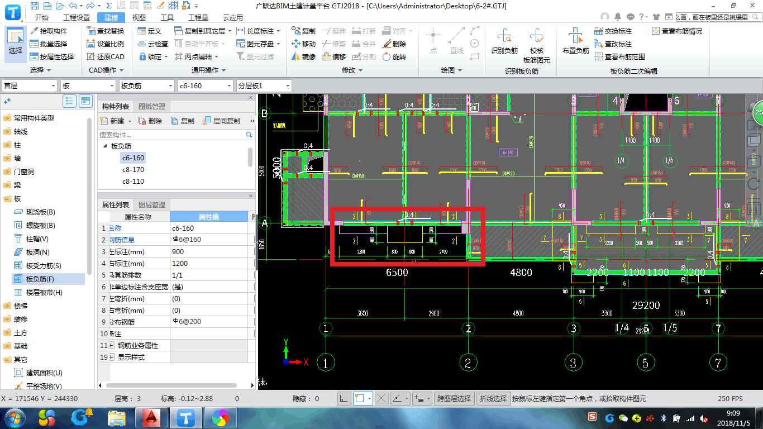Image resolution: width=763 pixels, height=429 pixels.
Task: Toggle the cross snap button in status bar
Action: [381, 398]
